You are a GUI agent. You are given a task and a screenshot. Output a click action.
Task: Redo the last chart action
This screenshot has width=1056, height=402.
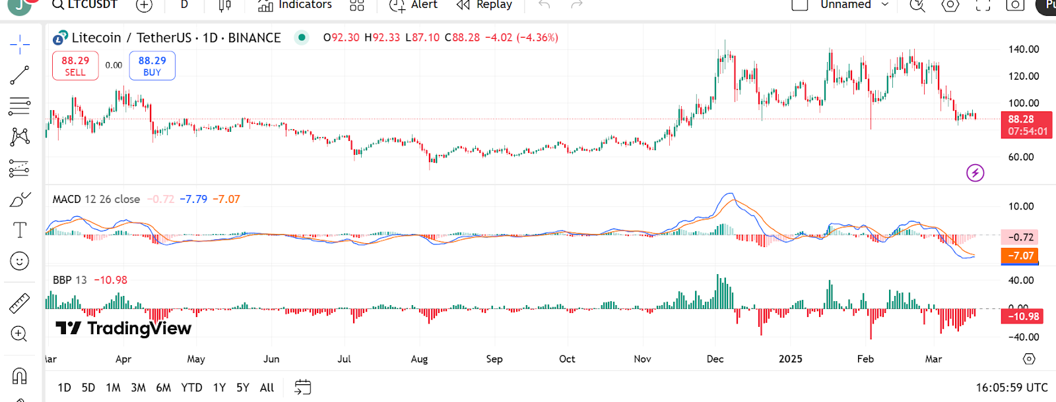577,5
